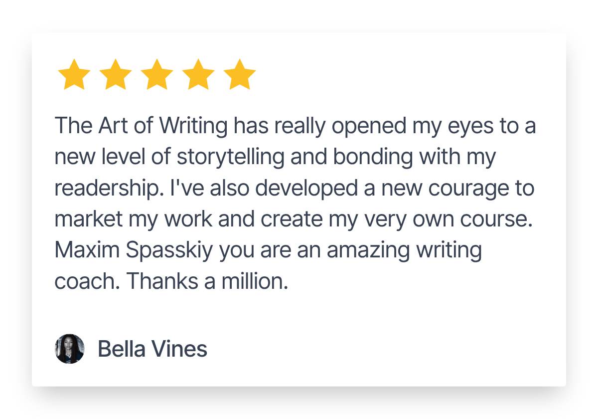Image resolution: width=598 pixels, height=419 pixels.
Task: Click the word "market" in the review
Action: coord(85,219)
